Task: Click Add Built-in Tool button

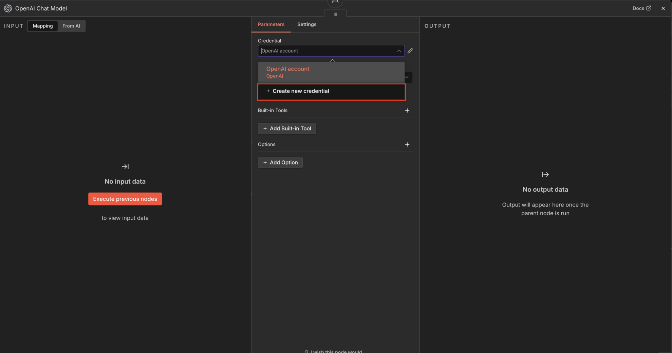Action: (287, 129)
